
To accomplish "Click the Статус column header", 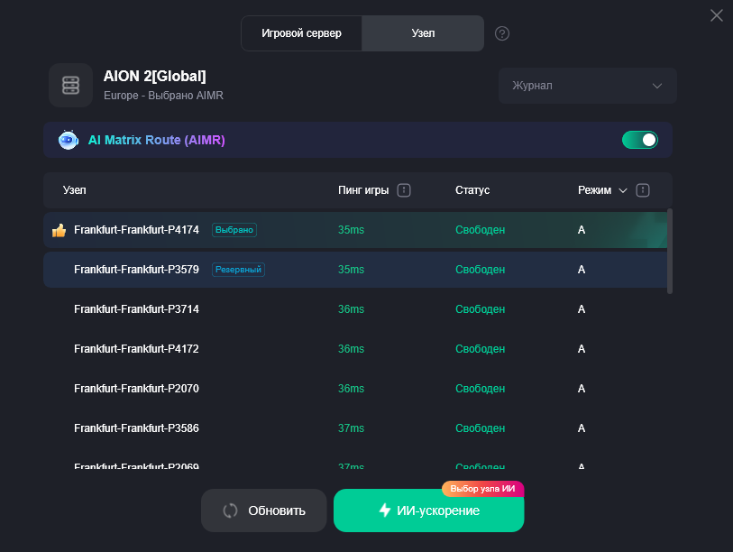I will click(x=472, y=190).
